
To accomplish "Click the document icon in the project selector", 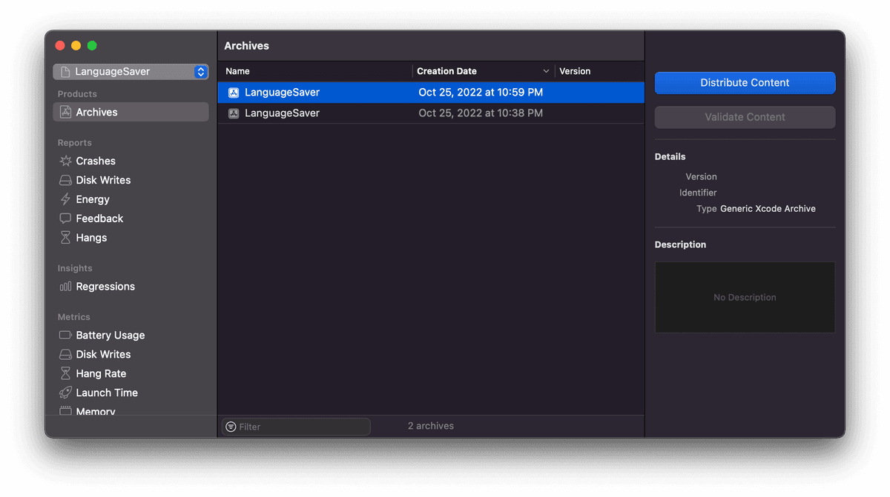I will [65, 72].
